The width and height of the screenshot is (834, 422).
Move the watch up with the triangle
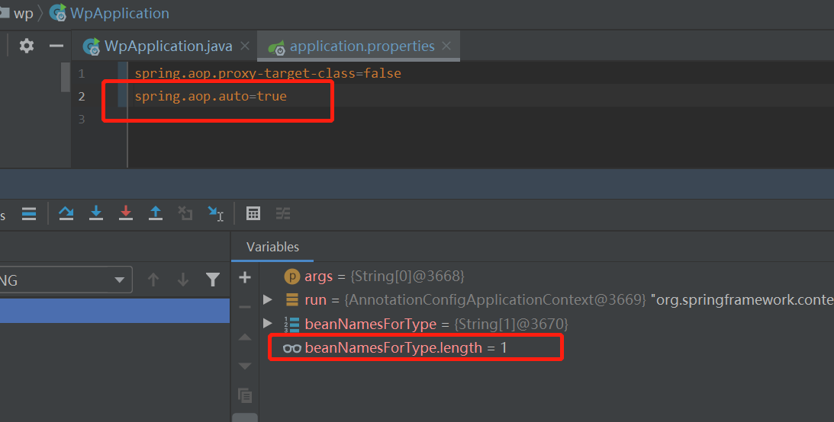tap(245, 337)
